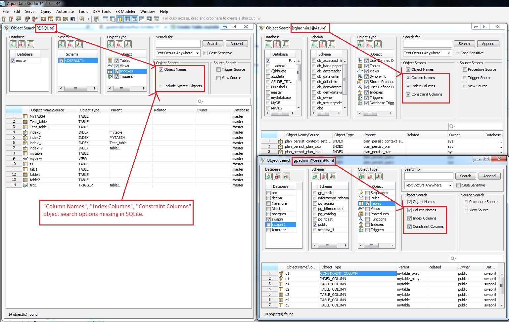Select all databases in Azure Object Search
Screen dimensions: 509x322
(268, 44)
